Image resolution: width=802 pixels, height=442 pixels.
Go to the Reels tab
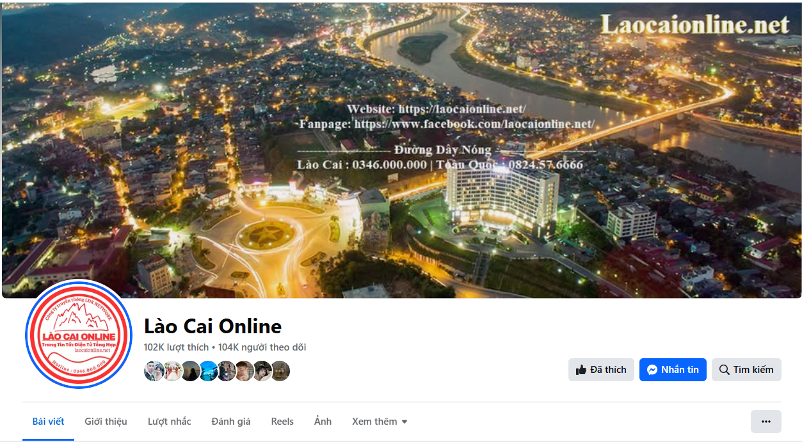click(282, 422)
